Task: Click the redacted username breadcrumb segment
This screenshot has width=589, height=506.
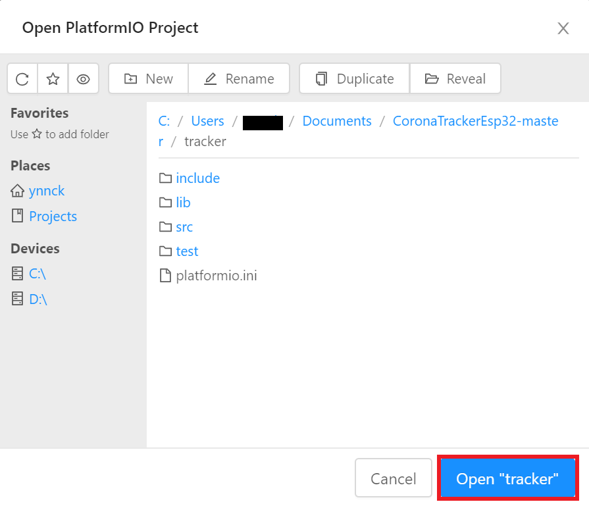Action: pos(263,122)
